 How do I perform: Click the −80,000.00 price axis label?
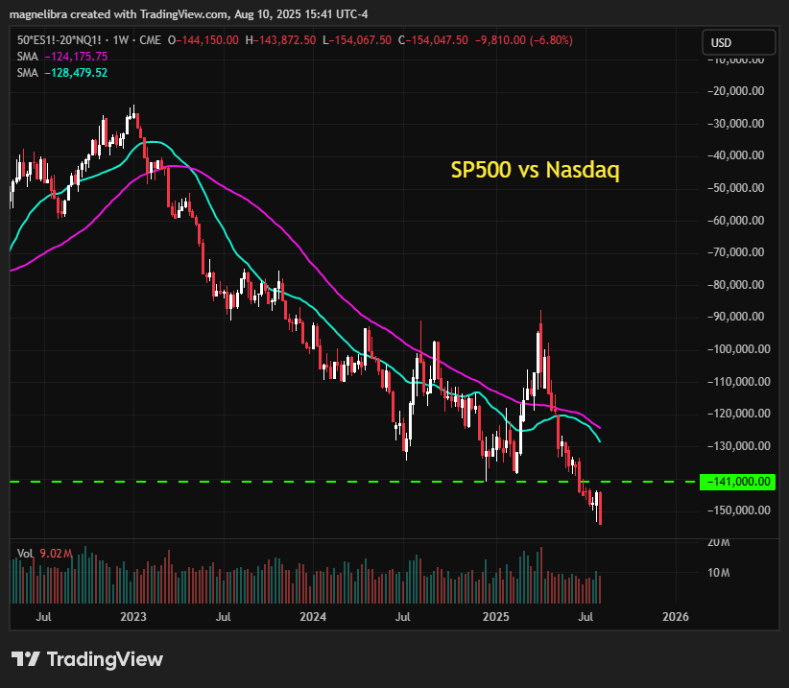(x=735, y=285)
